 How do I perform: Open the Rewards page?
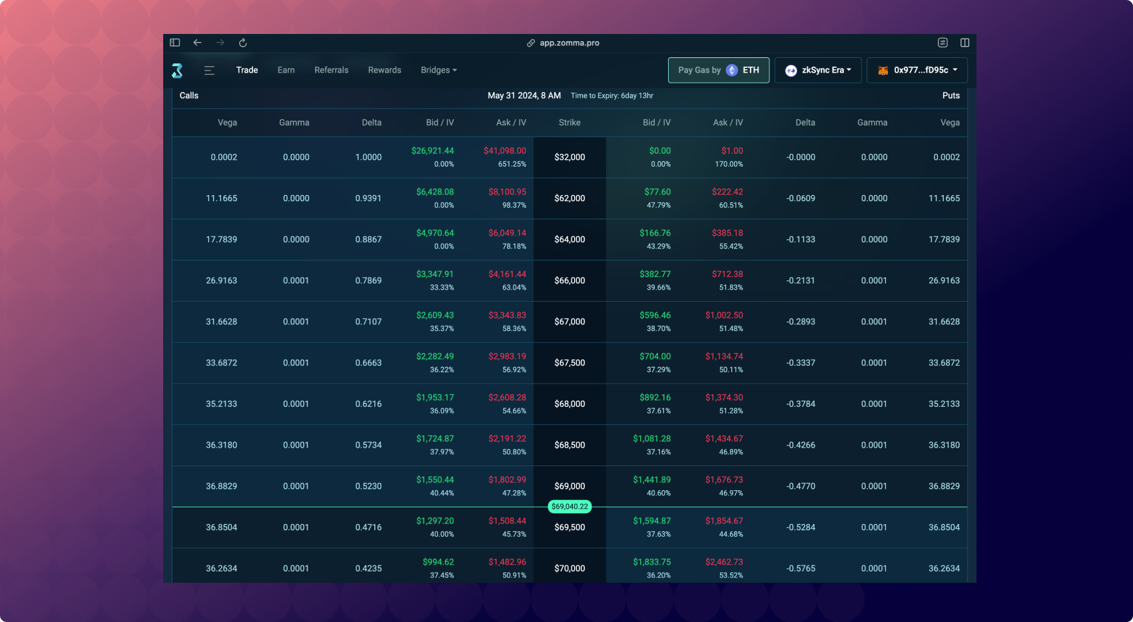tap(384, 70)
